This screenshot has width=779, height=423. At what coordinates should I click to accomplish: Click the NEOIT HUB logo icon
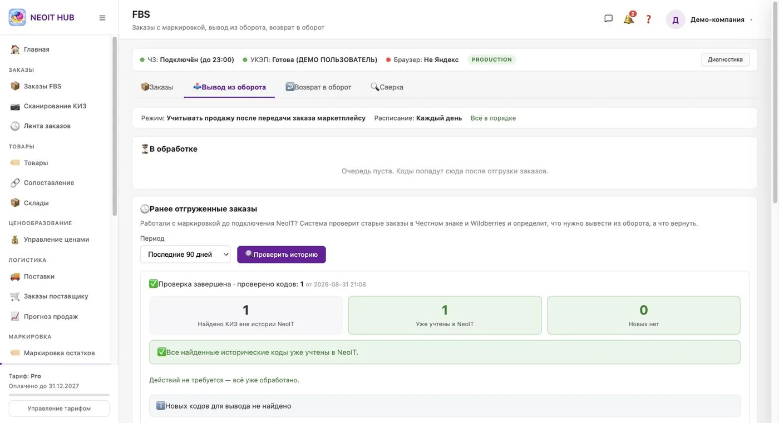[x=17, y=17]
